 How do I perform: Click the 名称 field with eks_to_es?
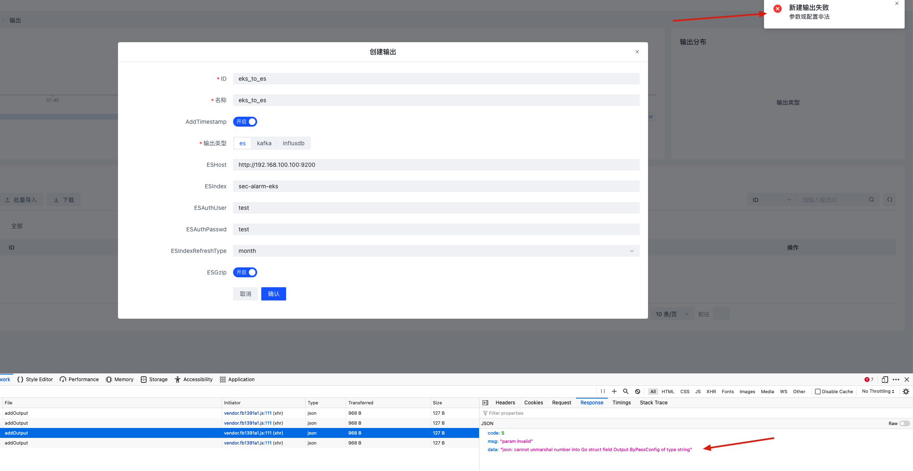click(x=436, y=100)
